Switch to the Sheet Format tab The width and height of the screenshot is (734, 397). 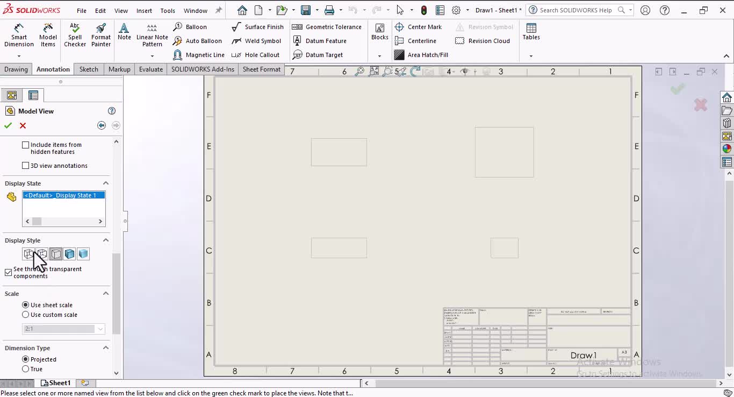pyautogui.click(x=261, y=69)
